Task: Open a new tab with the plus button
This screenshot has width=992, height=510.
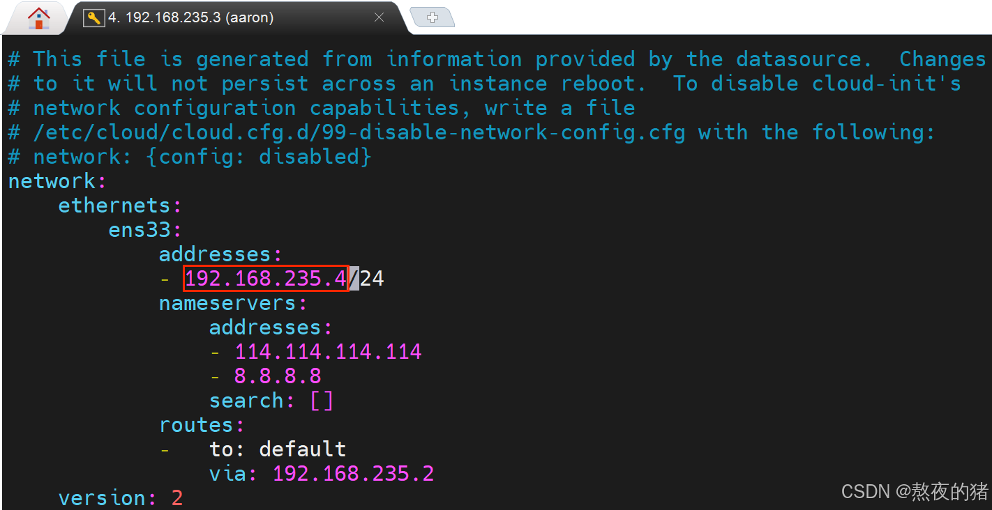Action: point(432,17)
